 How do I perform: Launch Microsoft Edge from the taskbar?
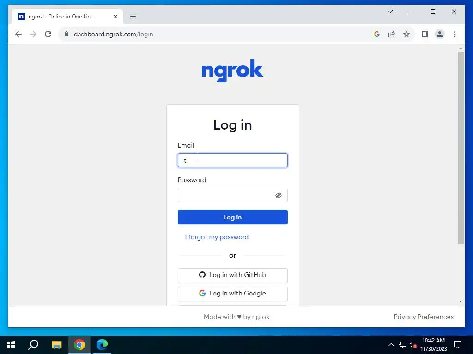pyautogui.click(x=102, y=345)
